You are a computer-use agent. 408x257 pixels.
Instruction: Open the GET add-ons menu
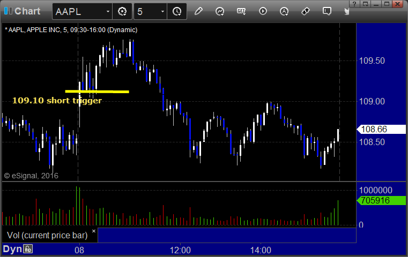[241, 11]
